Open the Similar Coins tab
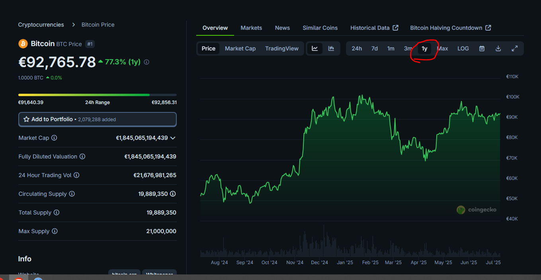Screen dimensions: 541x280 (320, 28)
